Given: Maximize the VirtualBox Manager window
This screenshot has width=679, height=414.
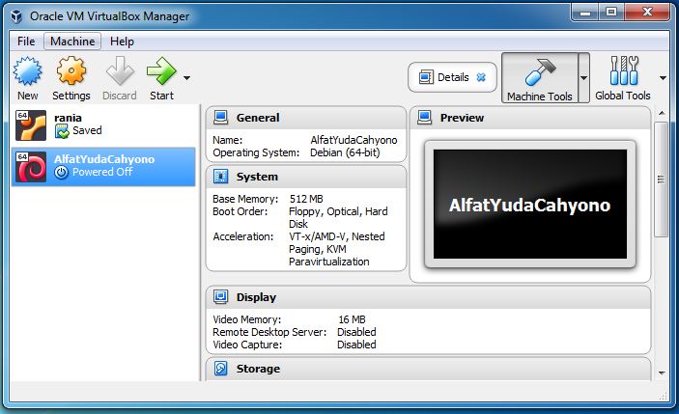Looking at the screenshot, I should click(611, 13).
